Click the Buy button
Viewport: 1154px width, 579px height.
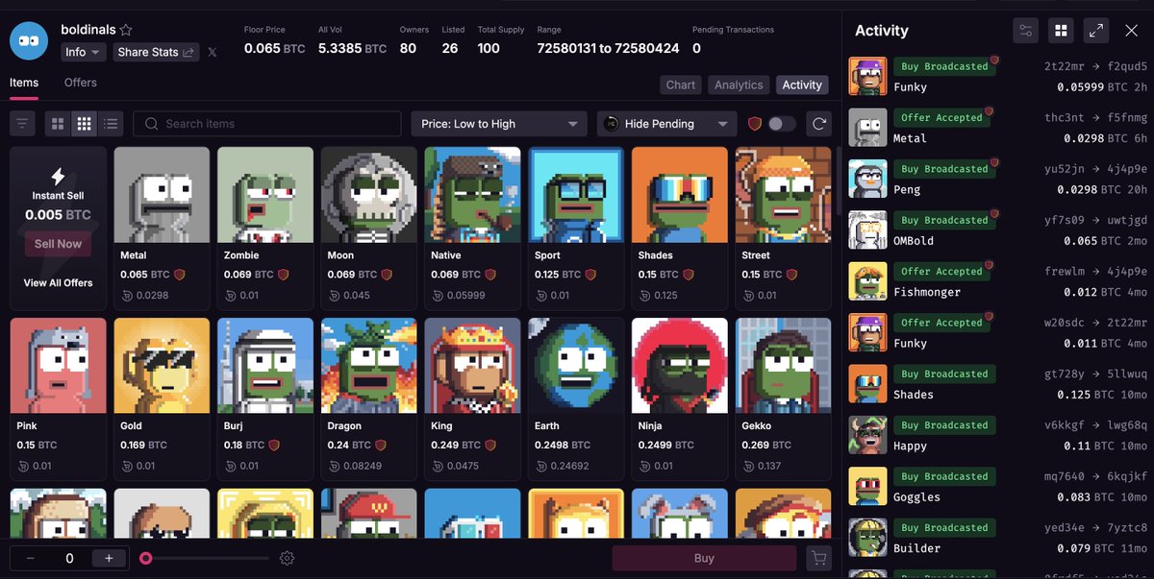[x=704, y=558]
